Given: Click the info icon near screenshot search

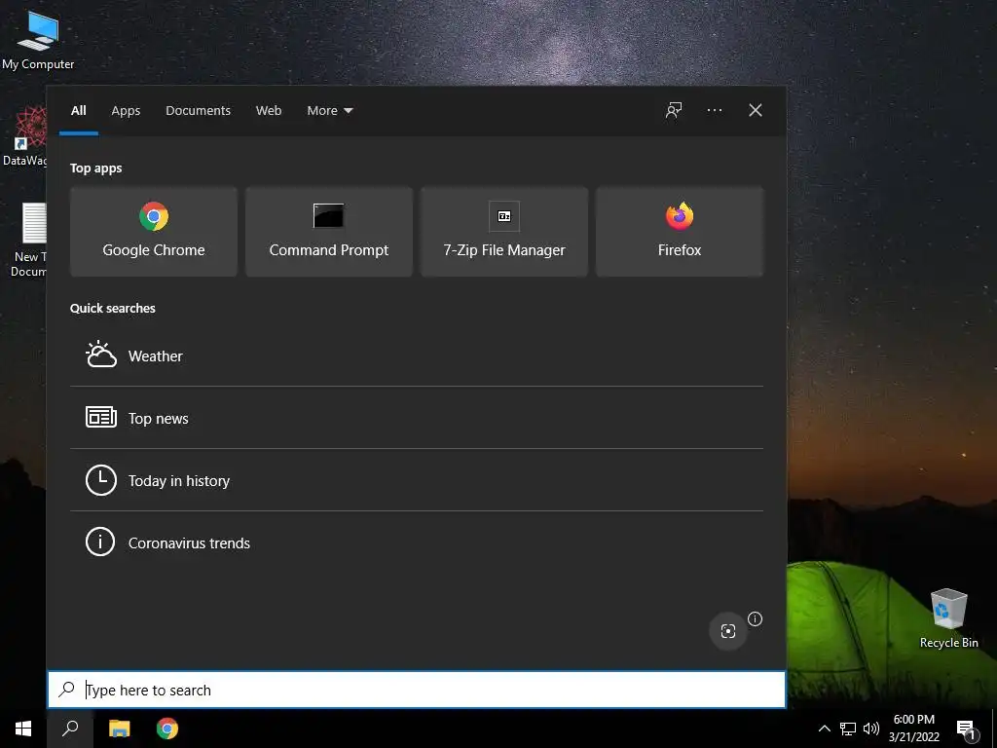Looking at the screenshot, I should click(x=755, y=618).
